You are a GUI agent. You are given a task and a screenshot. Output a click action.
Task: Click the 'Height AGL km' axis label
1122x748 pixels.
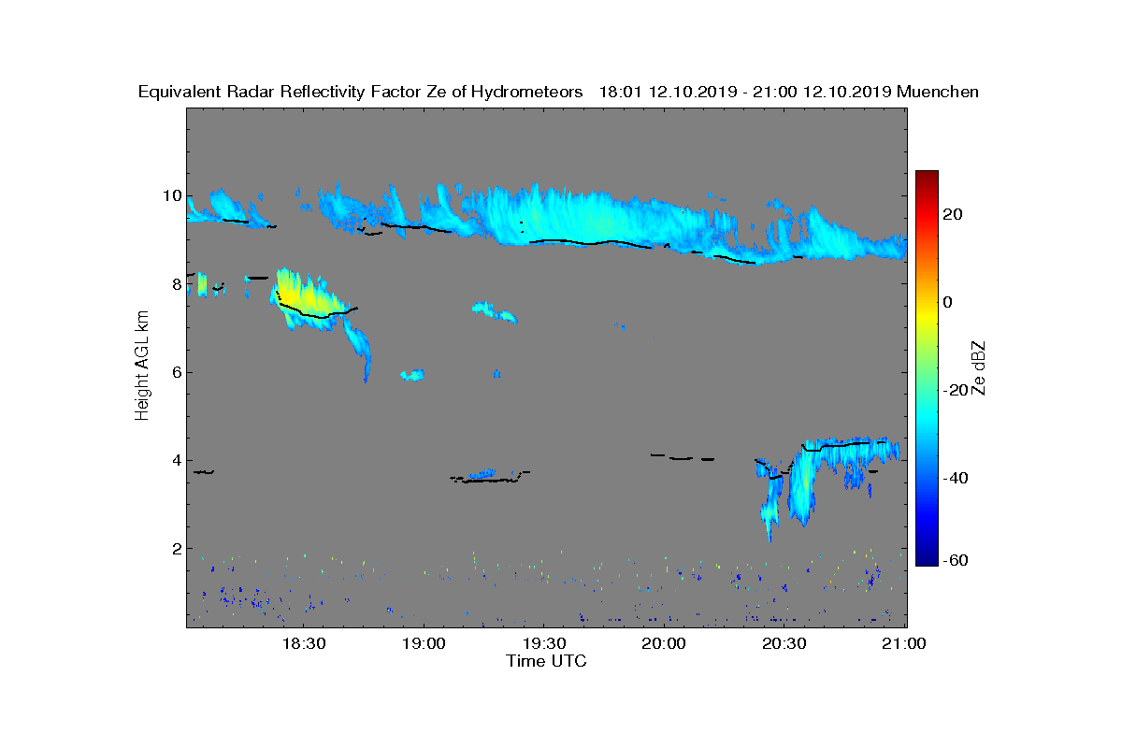tap(142, 367)
